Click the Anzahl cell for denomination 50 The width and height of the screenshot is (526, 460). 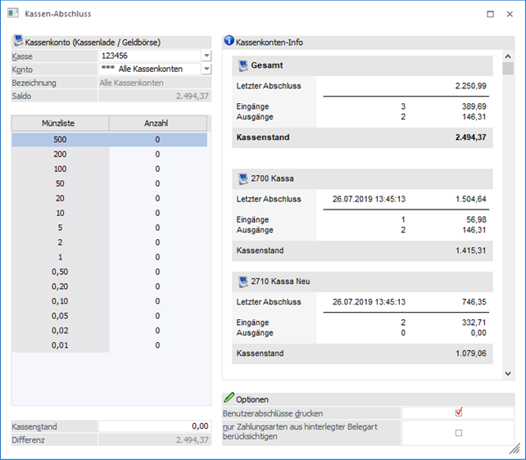(157, 183)
